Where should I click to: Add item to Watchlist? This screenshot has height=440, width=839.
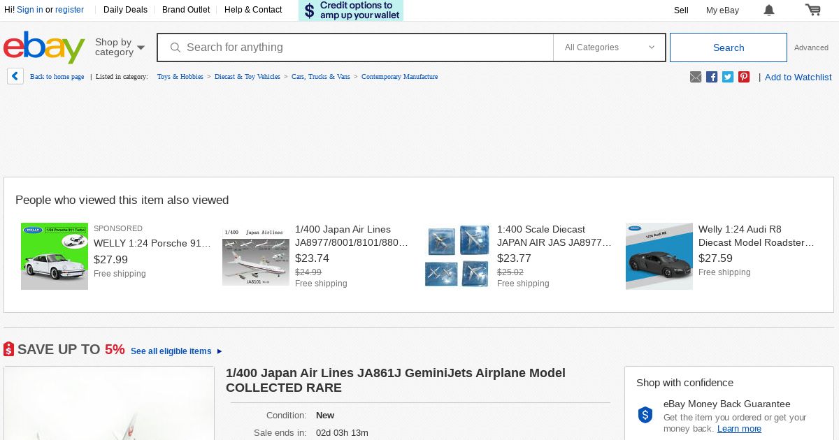pos(798,77)
